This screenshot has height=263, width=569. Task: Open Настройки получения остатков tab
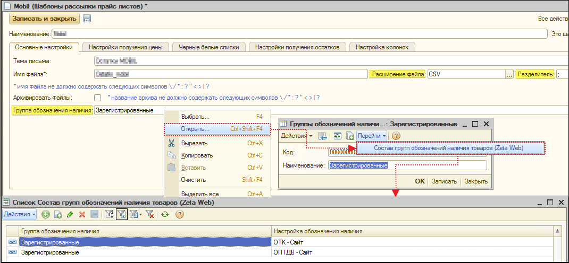pyautogui.click(x=297, y=47)
